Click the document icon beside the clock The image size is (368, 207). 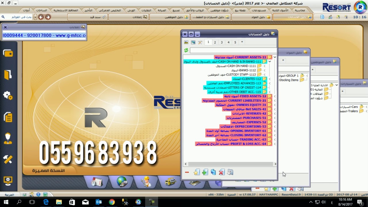322,17
